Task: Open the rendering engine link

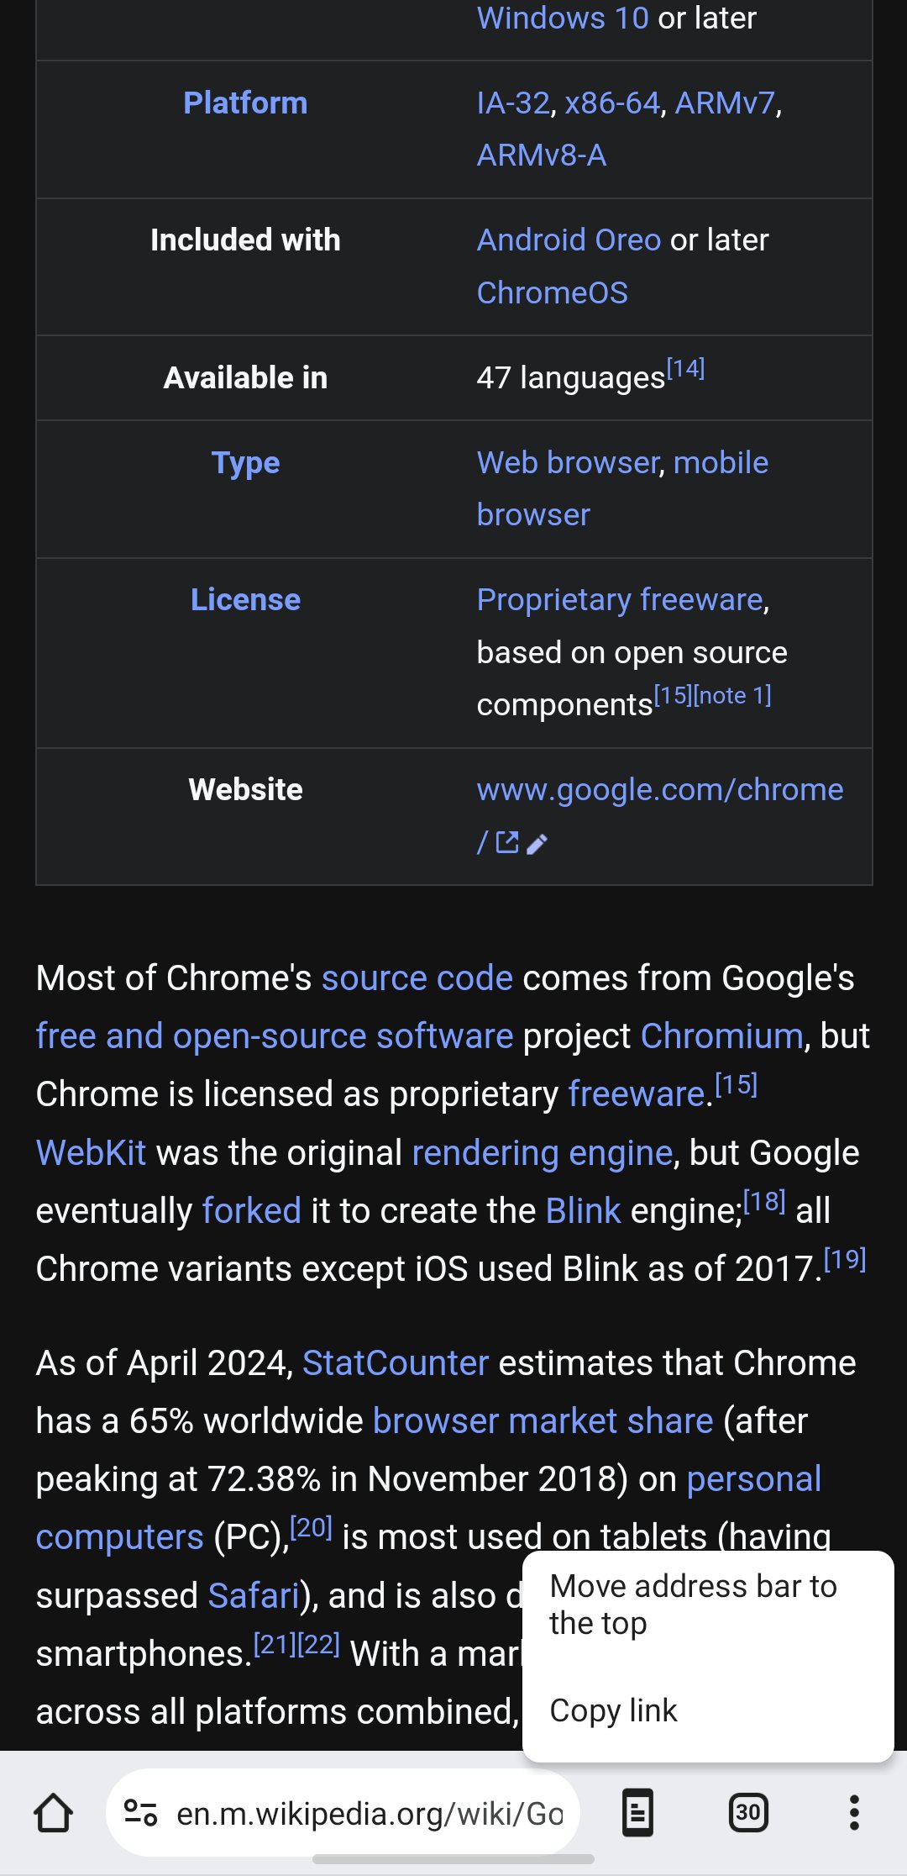Action: tap(542, 1152)
